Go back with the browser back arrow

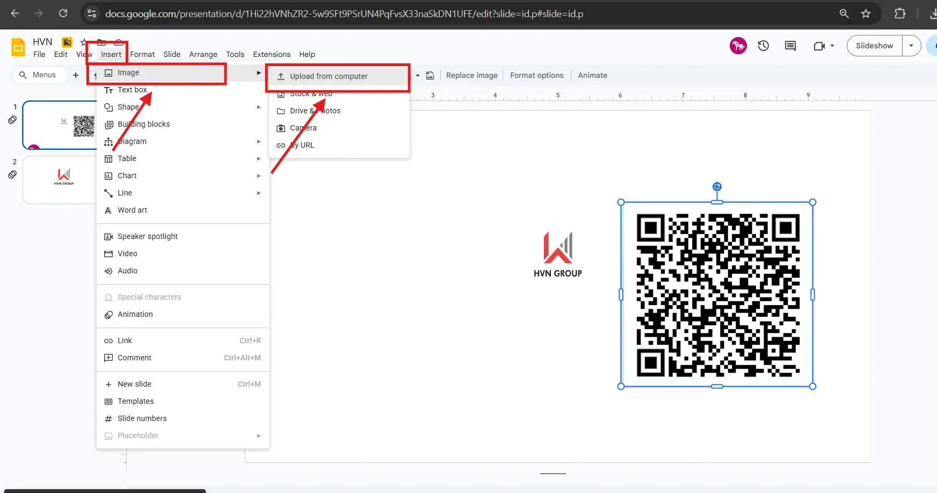[x=15, y=13]
